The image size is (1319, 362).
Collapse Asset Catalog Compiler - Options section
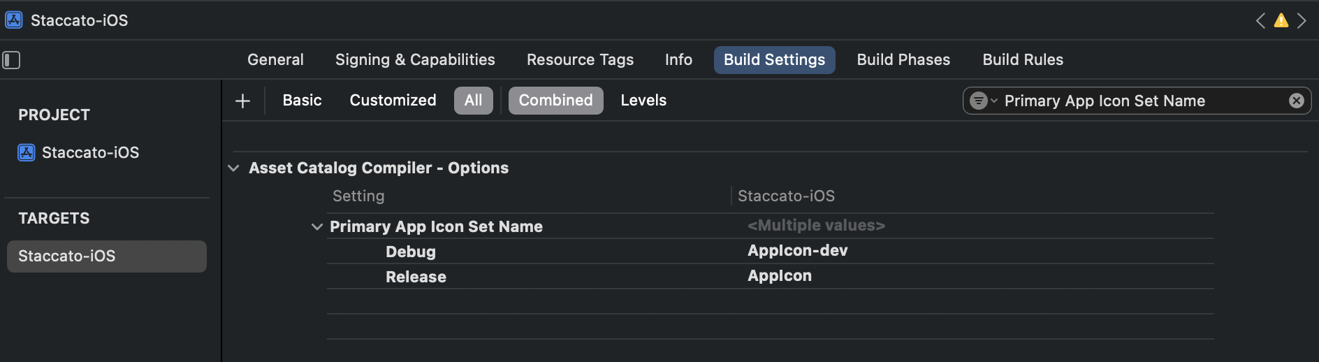[x=233, y=168]
